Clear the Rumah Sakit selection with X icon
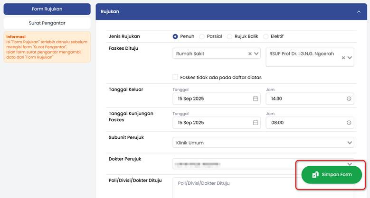This screenshot has height=198, width=370. coord(250,54)
